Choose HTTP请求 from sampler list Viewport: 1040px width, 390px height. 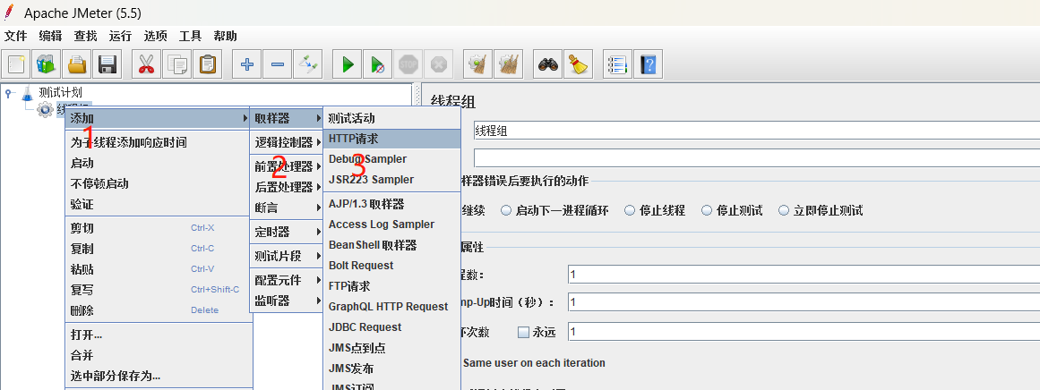pos(392,139)
